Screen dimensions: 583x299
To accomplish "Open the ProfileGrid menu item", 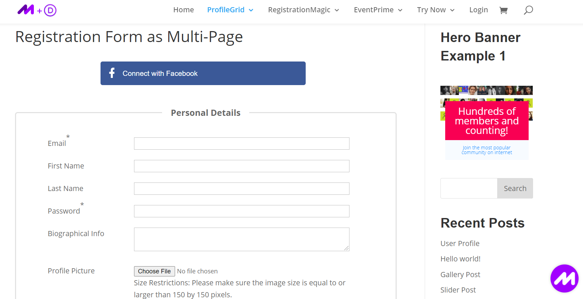I will [226, 10].
